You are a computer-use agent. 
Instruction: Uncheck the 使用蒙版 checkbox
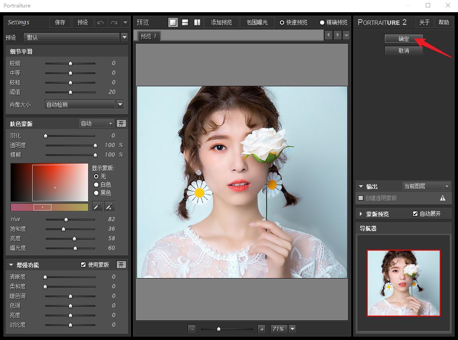[83, 265]
